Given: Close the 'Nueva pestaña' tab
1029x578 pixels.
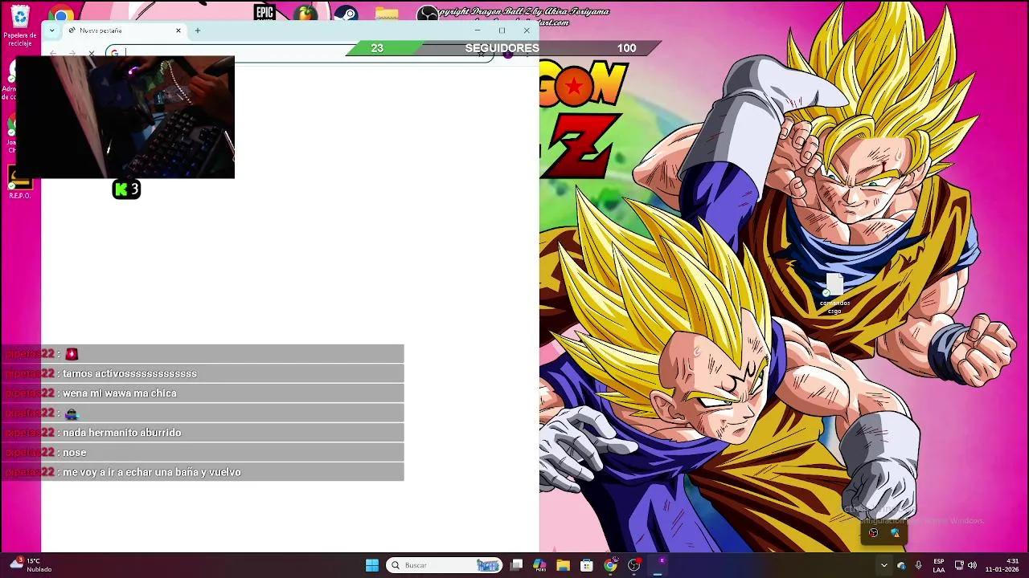Looking at the screenshot, I should point(178,31).
